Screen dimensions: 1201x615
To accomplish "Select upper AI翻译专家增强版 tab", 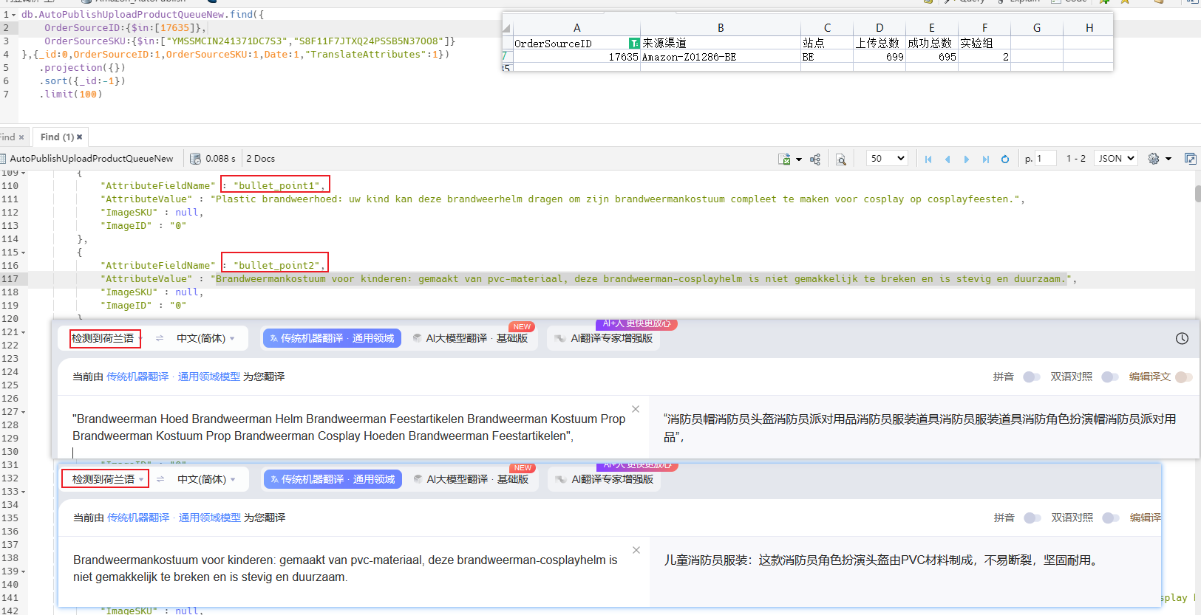I will click(604, 338).
